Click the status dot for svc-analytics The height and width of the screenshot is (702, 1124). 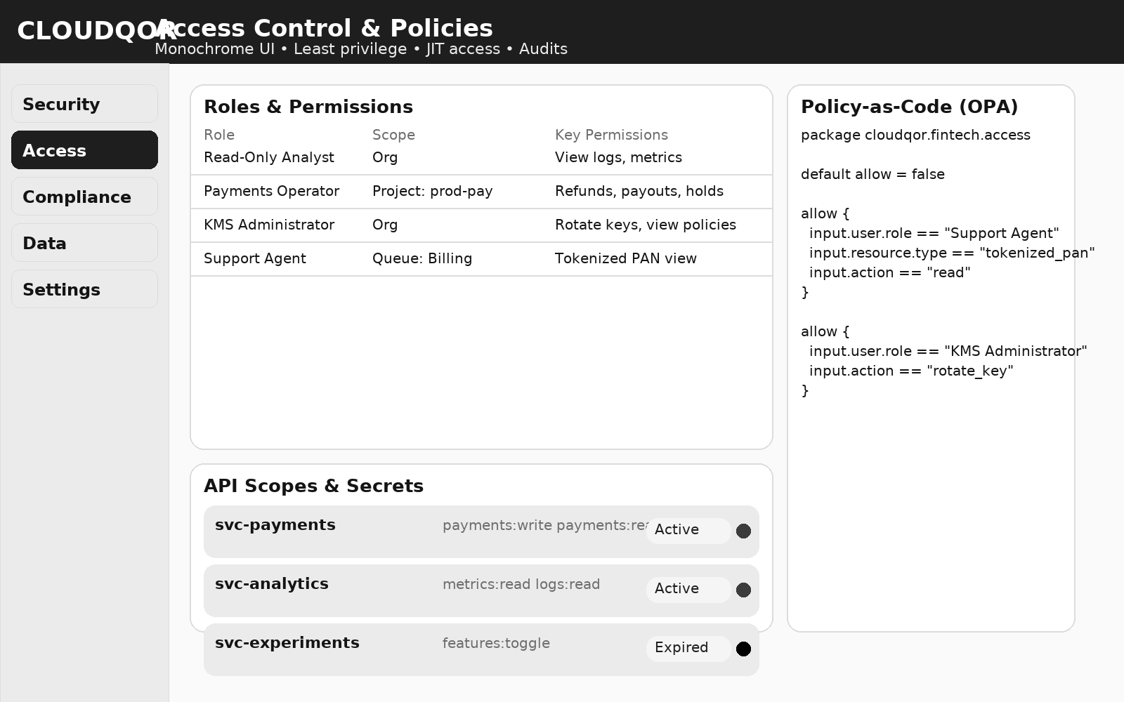tap(743, 590)
